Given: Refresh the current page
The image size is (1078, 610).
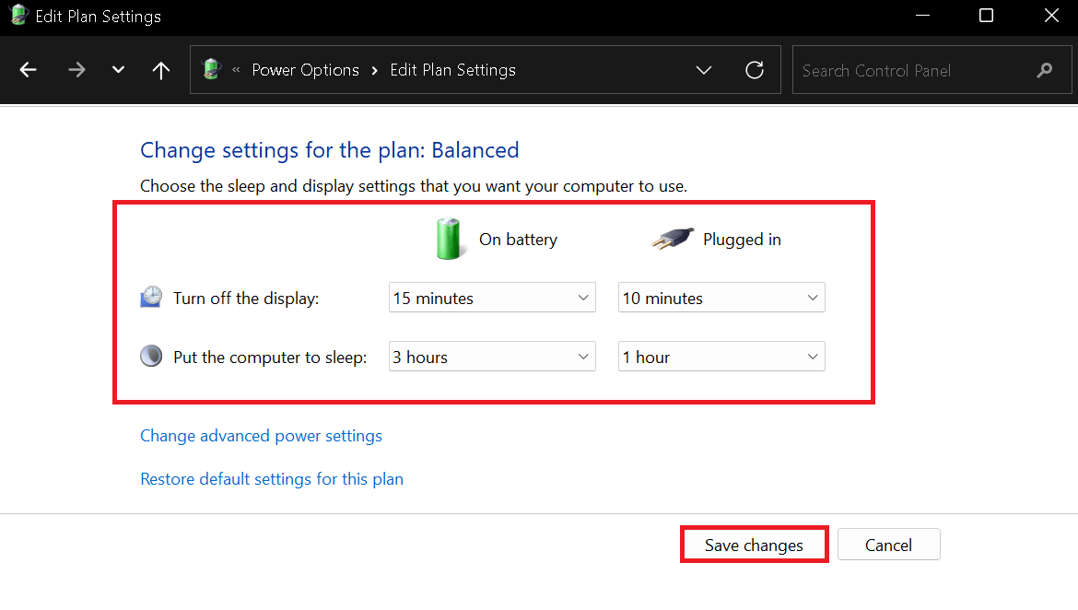Looking at the screenshot, I should [755, 69].
